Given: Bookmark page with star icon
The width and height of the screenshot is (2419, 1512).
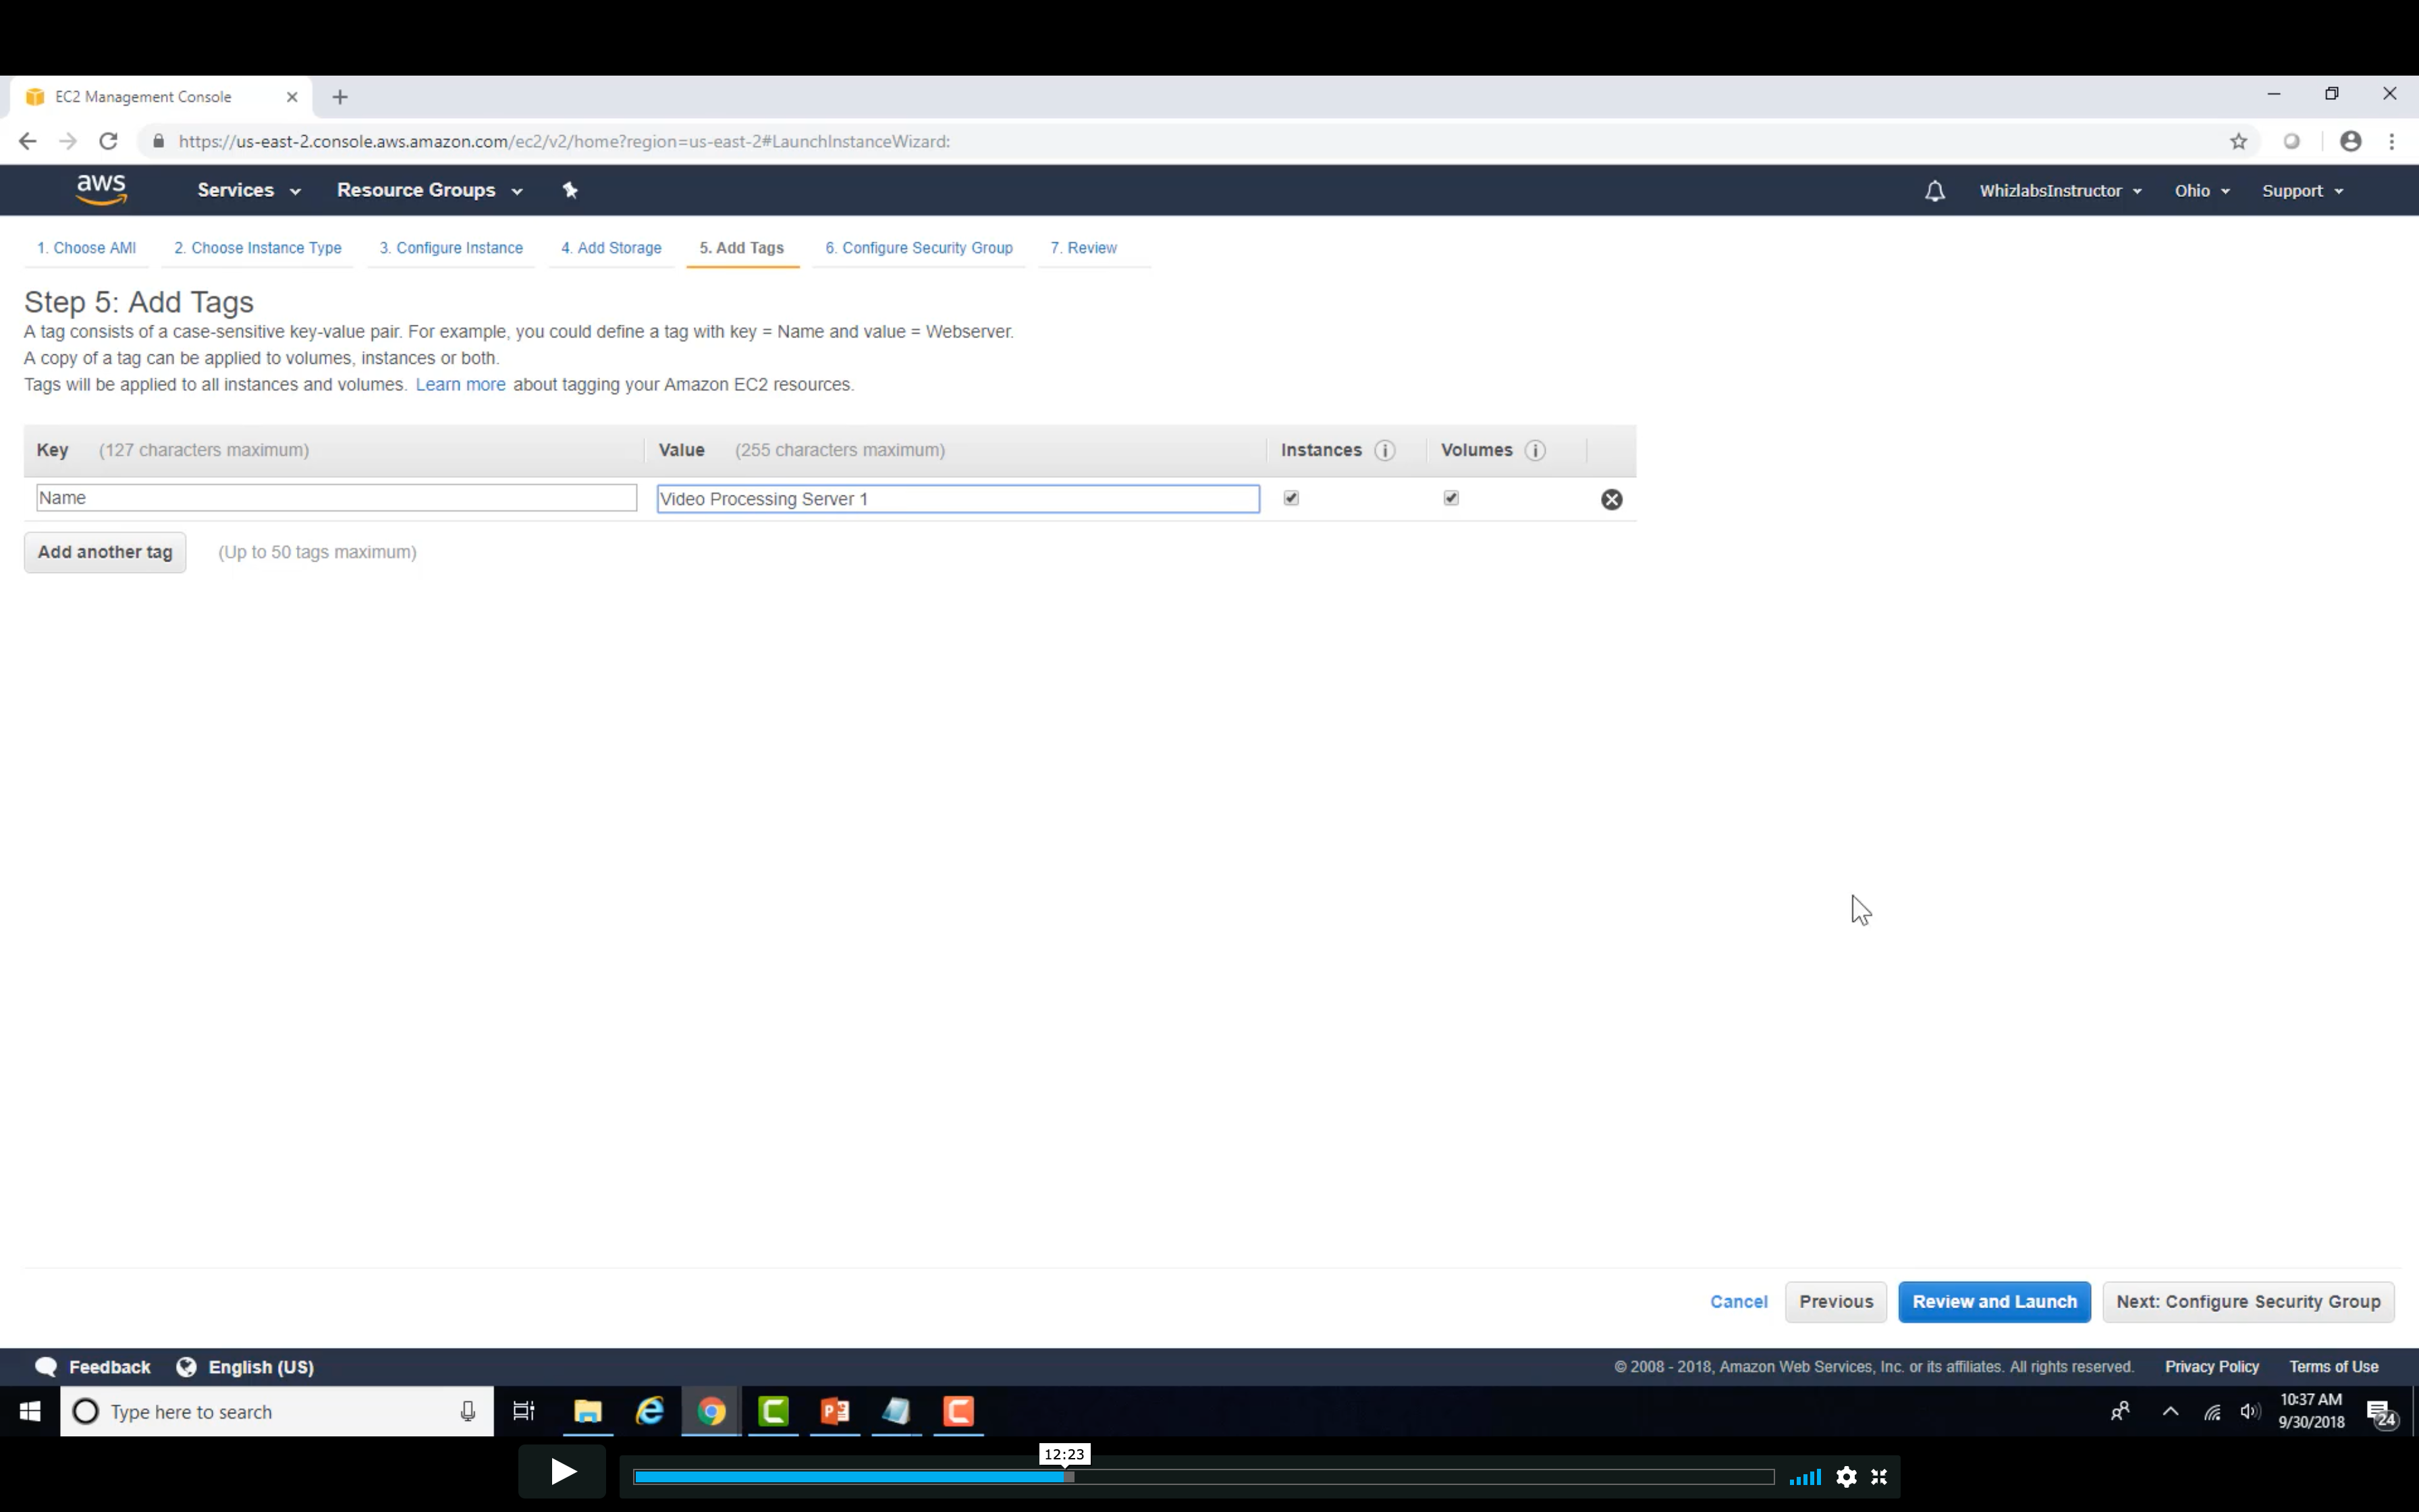Looking at the screenshot, I should click(2238, 141).
